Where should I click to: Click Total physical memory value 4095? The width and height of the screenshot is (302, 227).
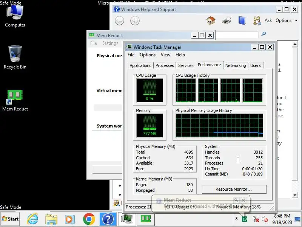coord(188,152)
